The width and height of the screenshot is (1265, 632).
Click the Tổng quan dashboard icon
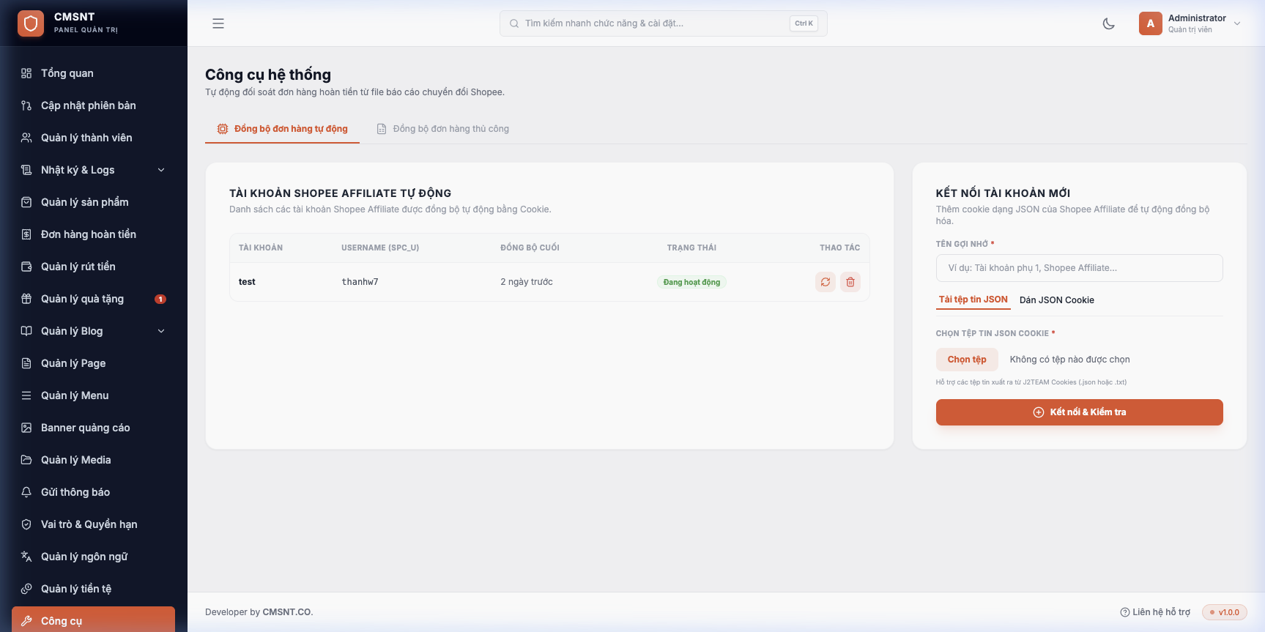click(26, 73)
